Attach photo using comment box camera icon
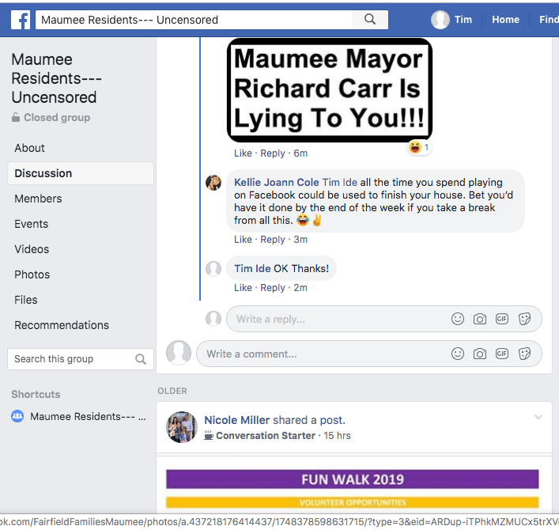This screenshot has width=559, height=530. [479, 354]
